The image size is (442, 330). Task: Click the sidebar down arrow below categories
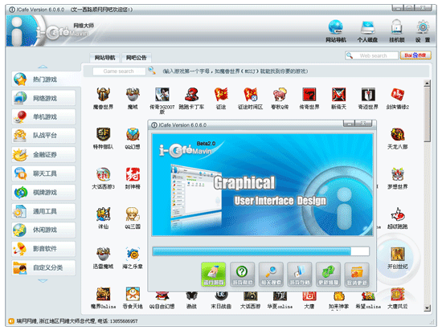pos(43,280)
